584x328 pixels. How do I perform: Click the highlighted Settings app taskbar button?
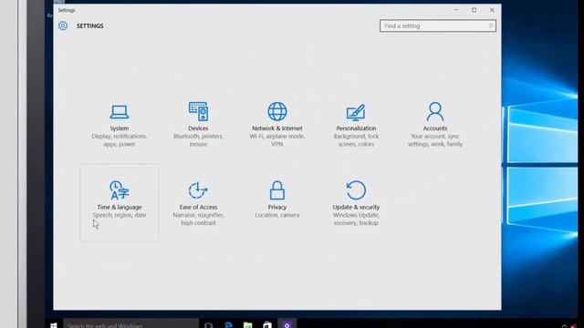pyautogui.click(x=287, y=324)
